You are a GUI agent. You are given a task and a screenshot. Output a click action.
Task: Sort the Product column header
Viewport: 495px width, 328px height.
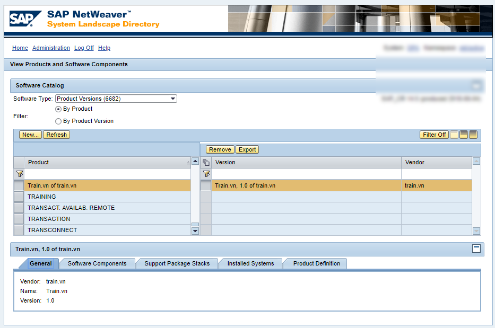pos(106,162)
